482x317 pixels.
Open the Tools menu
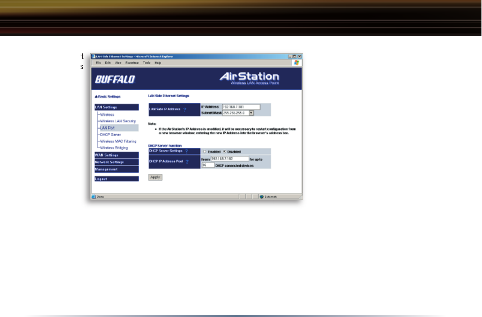[x=147, y=62]
